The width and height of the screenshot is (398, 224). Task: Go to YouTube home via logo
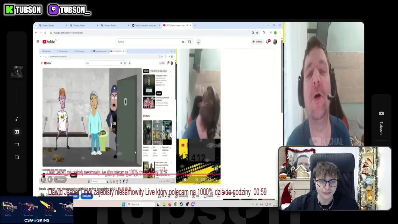[49, 42]
